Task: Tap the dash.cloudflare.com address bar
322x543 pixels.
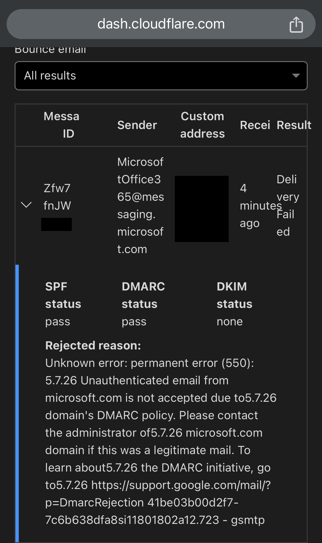Action: [x=161, y=24]
